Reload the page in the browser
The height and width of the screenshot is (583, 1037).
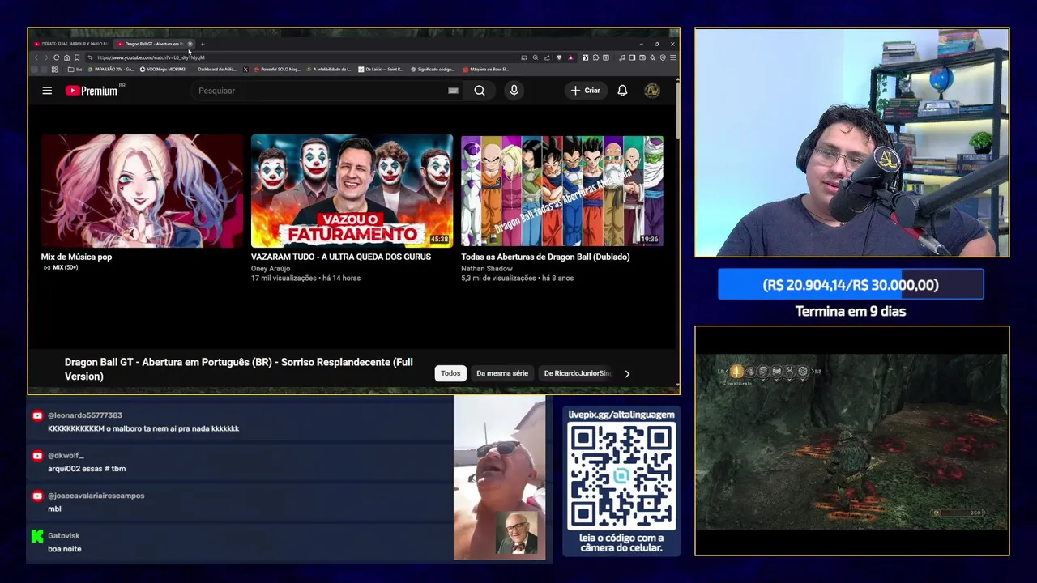[57, 57]
